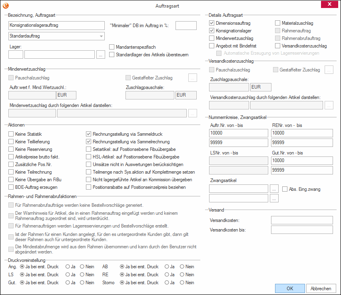Click Auftr.Nr. von field showing 10000
Viewport: 341px width, 295px height.
[x=239, y=133]
